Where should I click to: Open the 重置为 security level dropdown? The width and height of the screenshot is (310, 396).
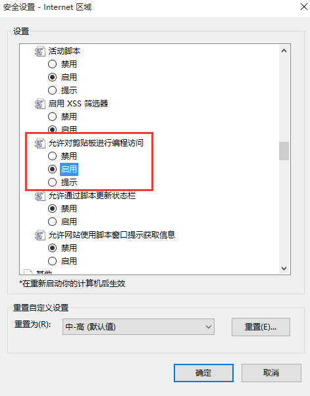click(x=138, y=327)
